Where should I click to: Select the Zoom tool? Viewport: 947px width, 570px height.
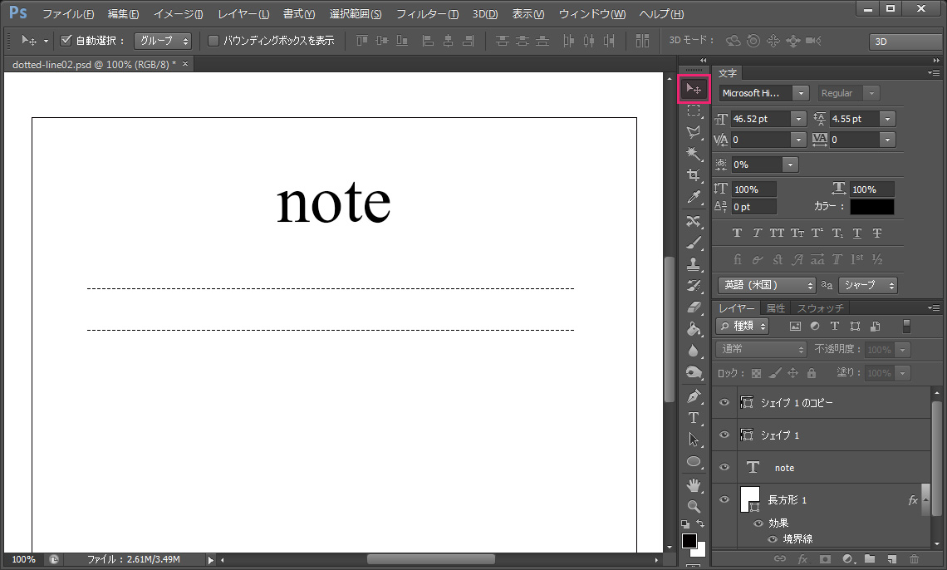click(x=694, y=506)
